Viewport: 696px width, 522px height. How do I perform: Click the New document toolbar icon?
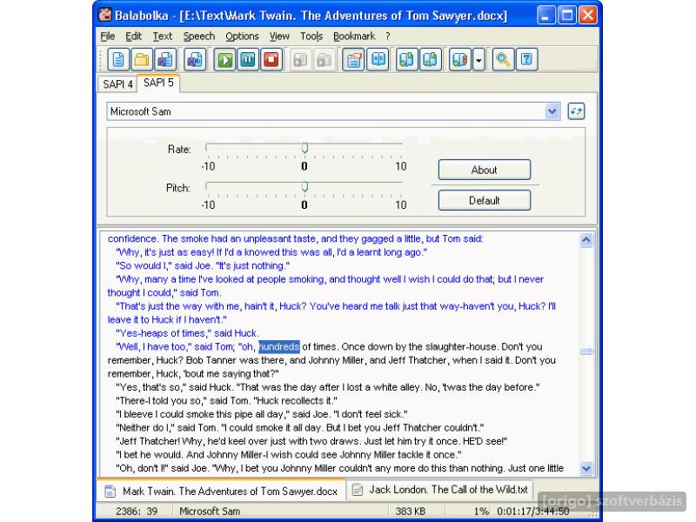point(118,59)
